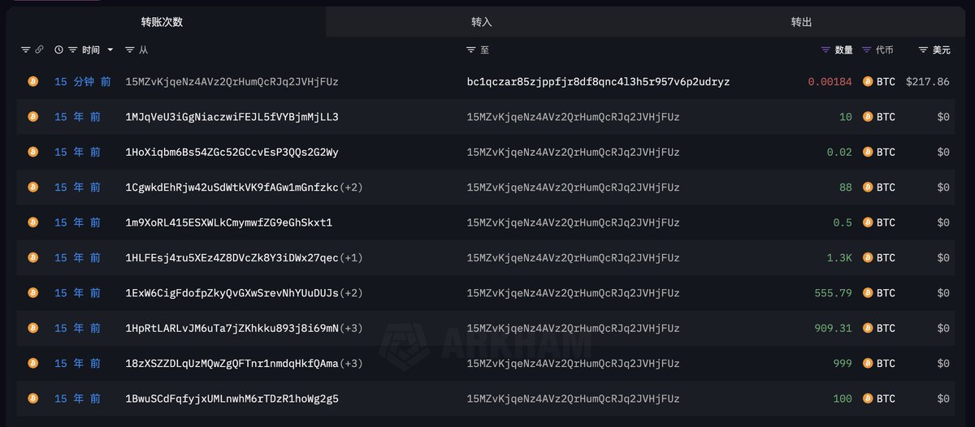Switch to the 转入 tab
The image size is (975, 427).
pos(482,22)
